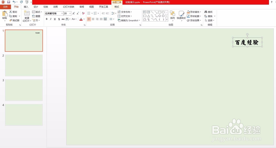Switch to the Animations (动画) tab

[x=55, y=7]
